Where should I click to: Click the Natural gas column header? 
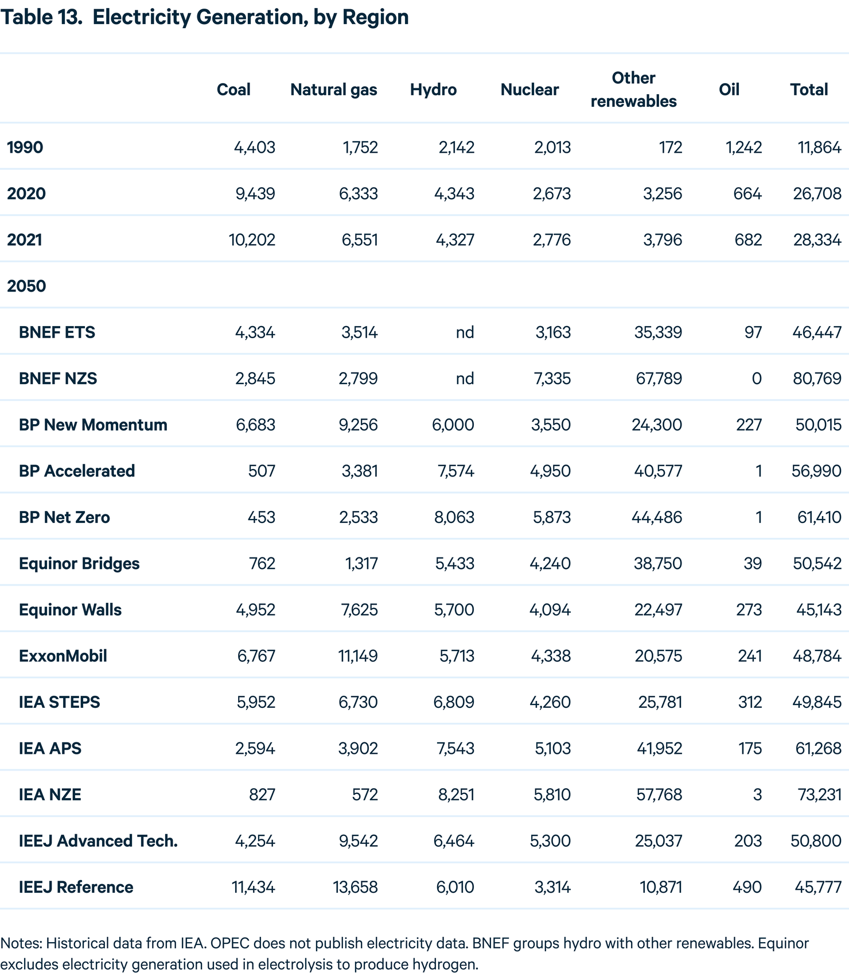(334, 90)
